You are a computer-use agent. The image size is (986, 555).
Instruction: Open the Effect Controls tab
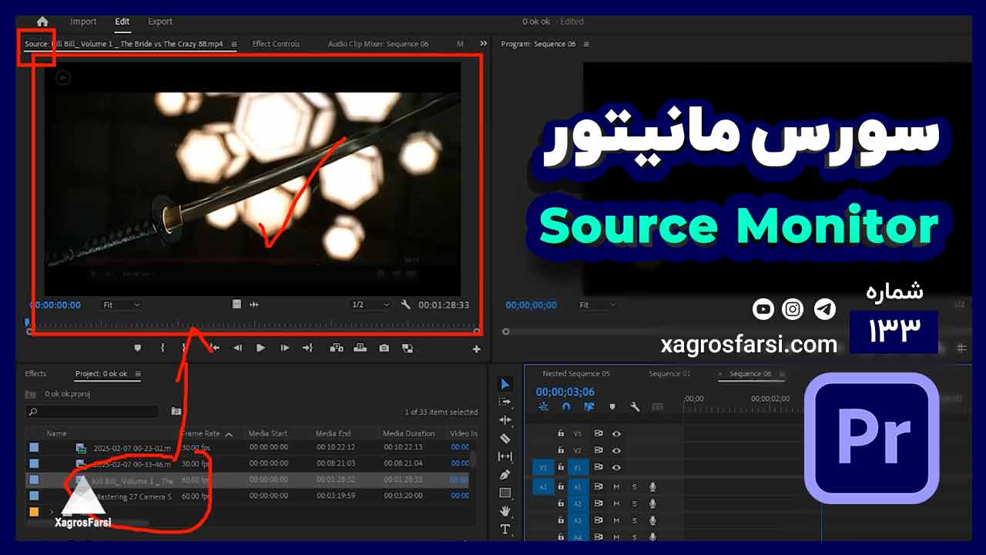tap(276, 44)
